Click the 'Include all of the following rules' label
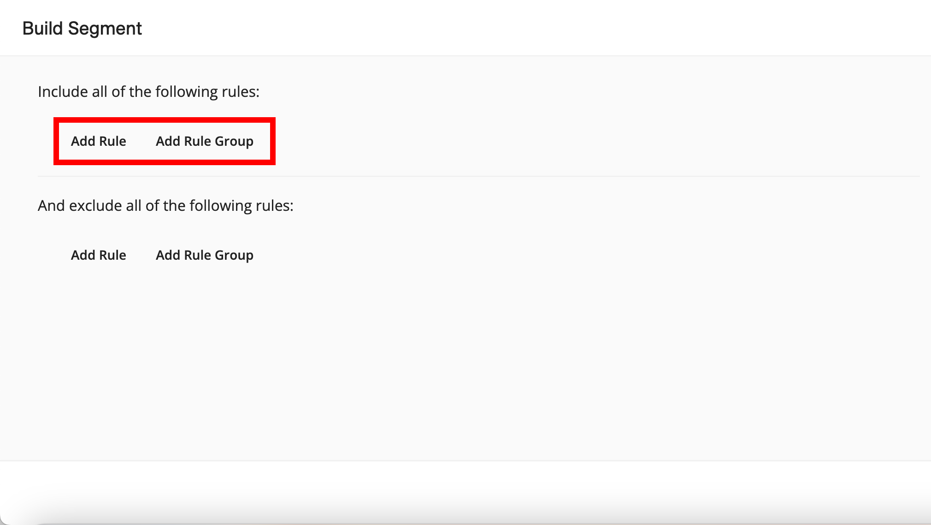 coord(148,92)
